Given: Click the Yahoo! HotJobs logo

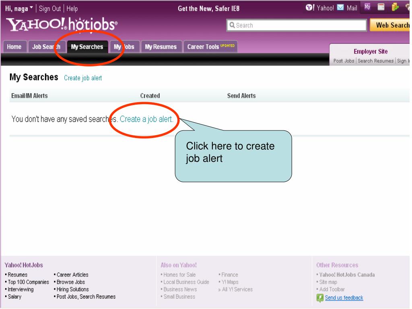Looking at the screenshot, I should [x=62, y=25].
